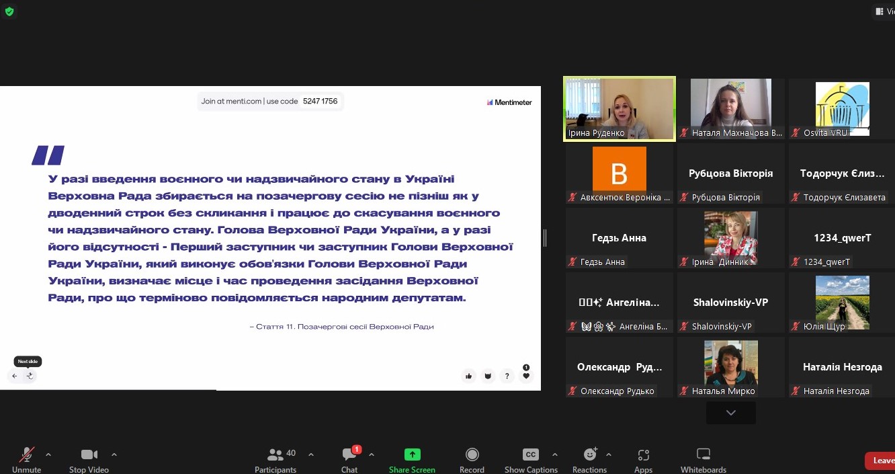Click the encryption shield icon
Image resolution: width=895 pixels, height=474 pixels.
(9, 11)
